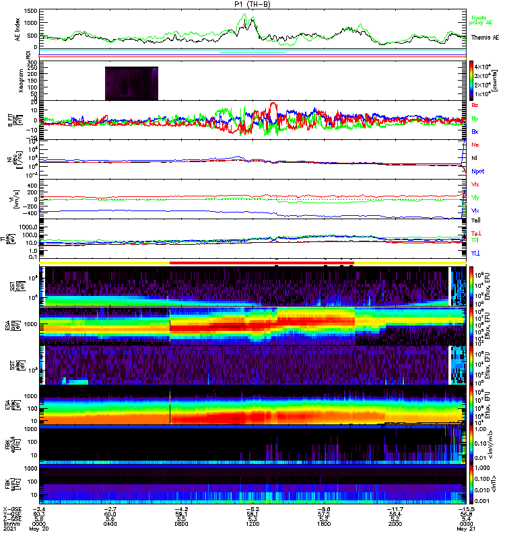Click the green ROI interval bar

click(x=252, y=53)
